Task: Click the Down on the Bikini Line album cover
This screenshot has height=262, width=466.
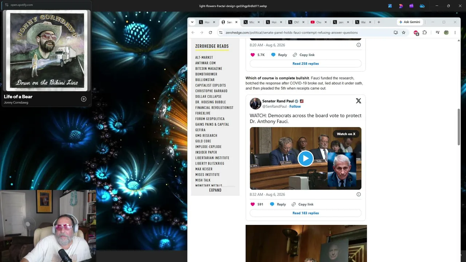Action: (x=47, y=51)
